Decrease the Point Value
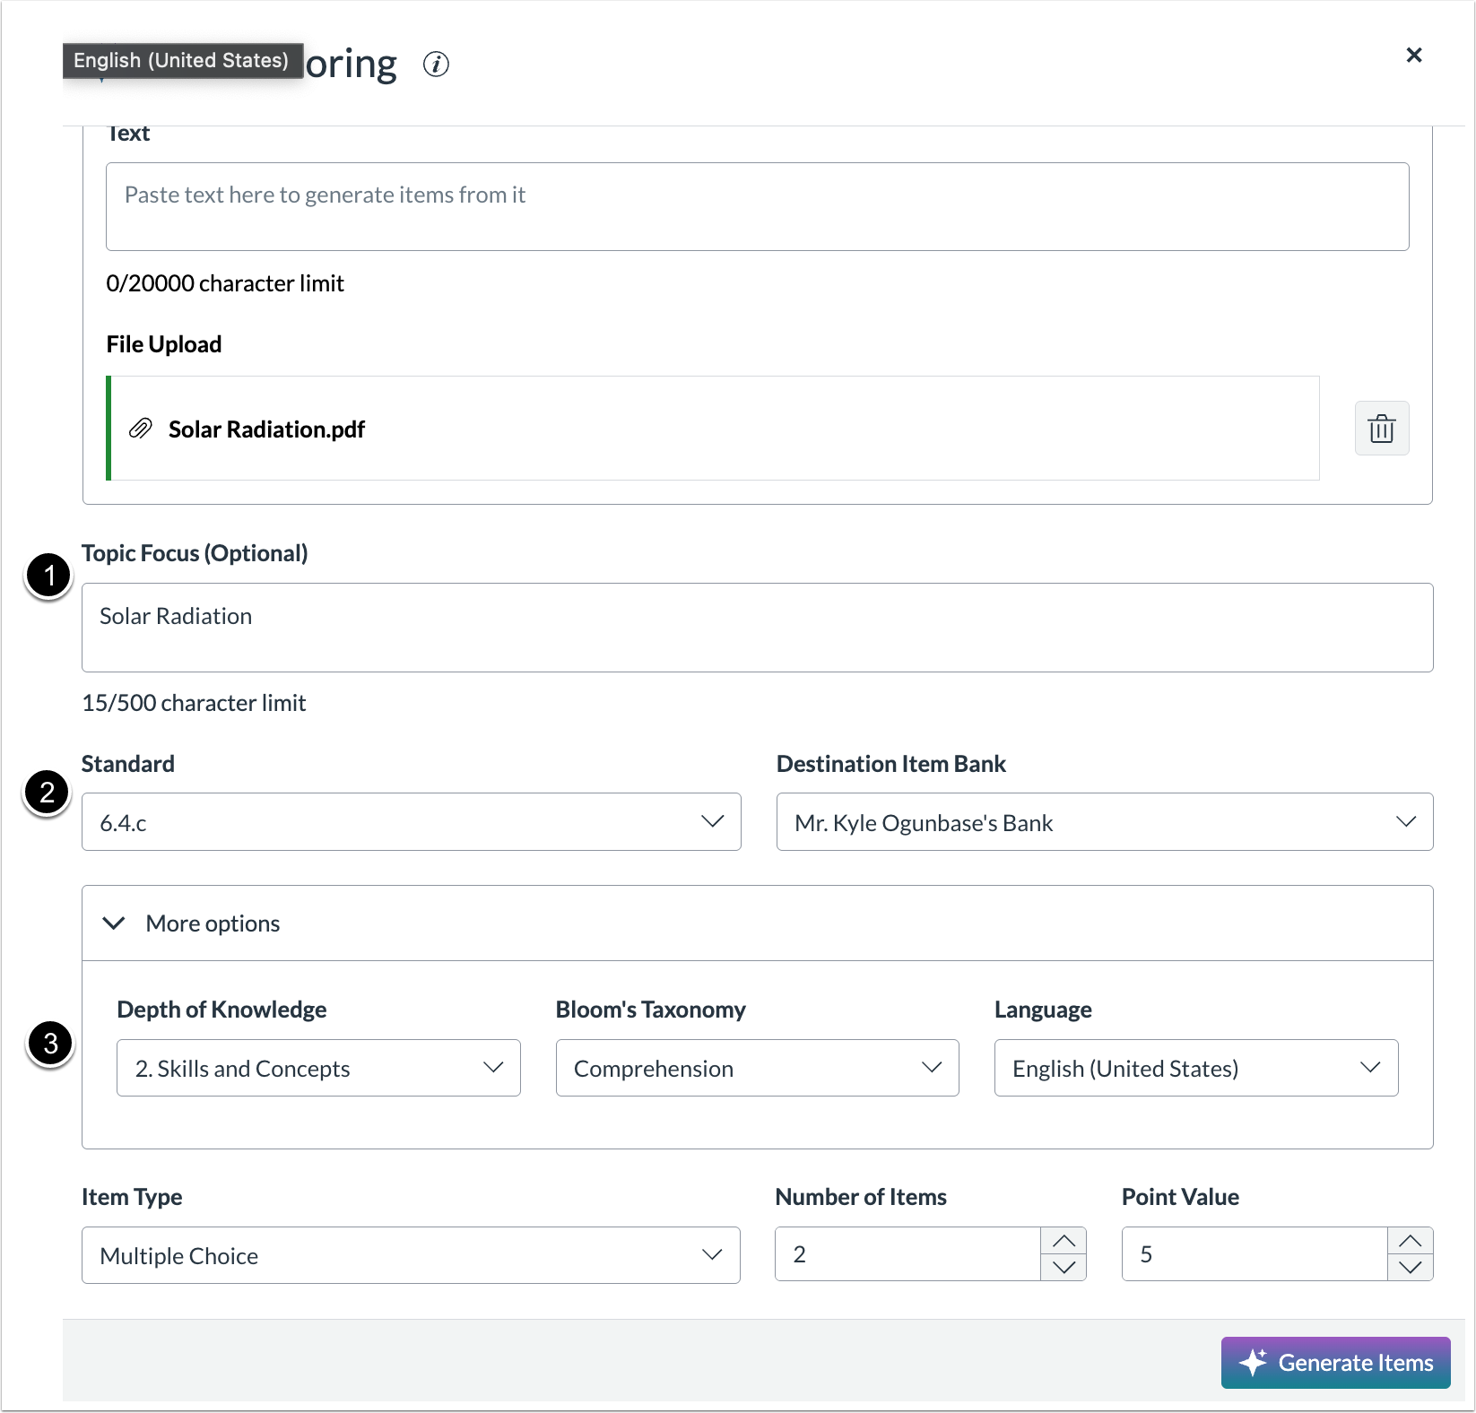Image resolution: width=1476 pixels, height=1413 pixels. (1411, 1268)
